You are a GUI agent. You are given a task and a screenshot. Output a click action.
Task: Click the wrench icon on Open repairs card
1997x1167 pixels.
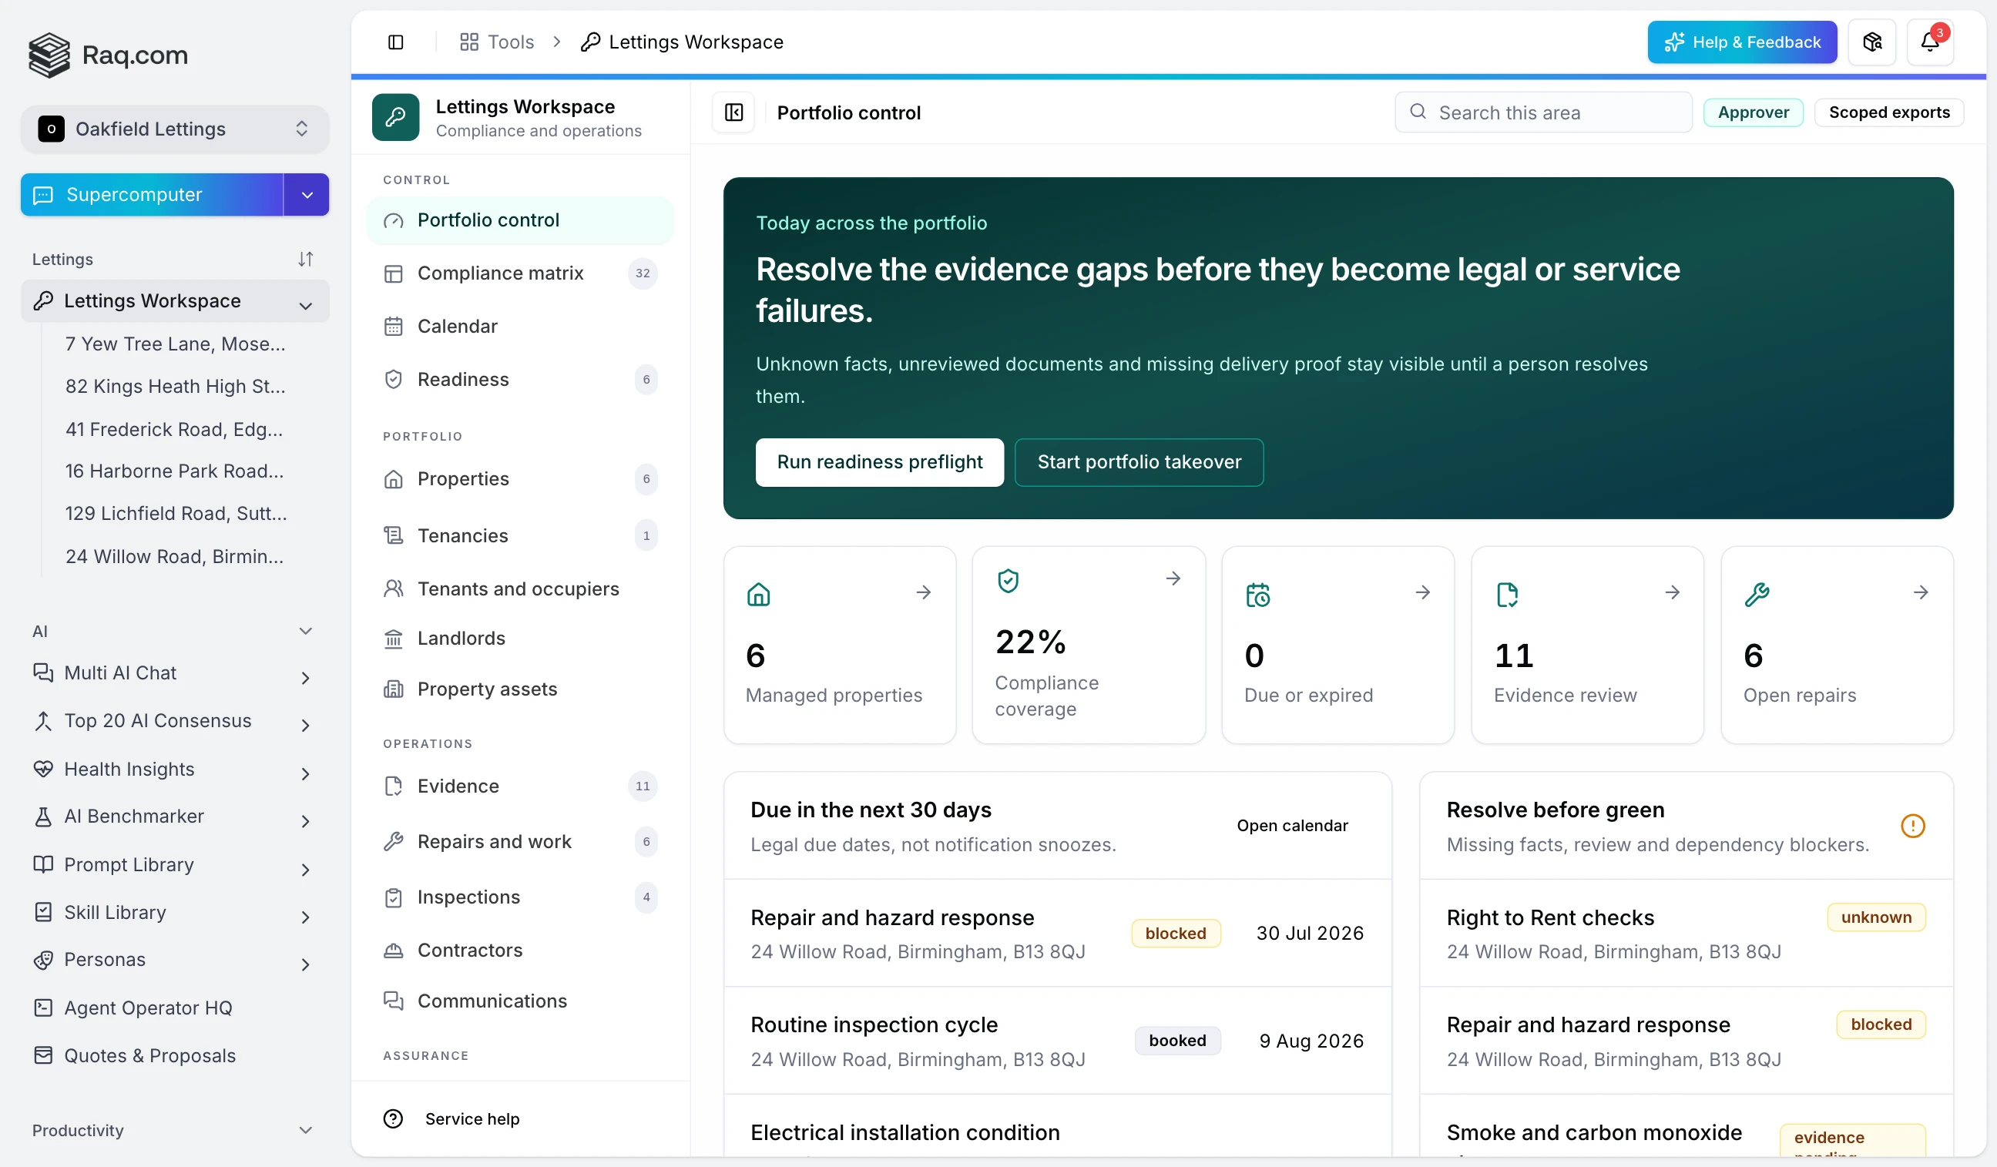tap(1757, 594)
